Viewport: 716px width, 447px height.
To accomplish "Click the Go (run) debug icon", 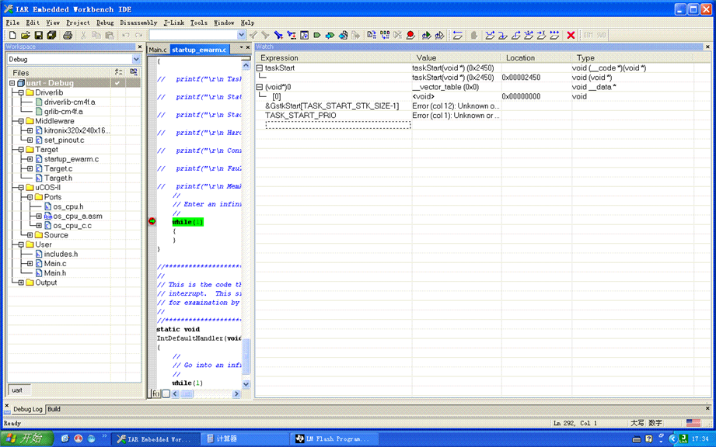I will 554,35.
